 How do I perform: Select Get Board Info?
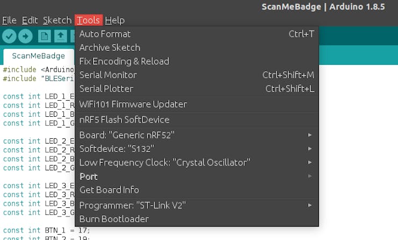point(197,190)
